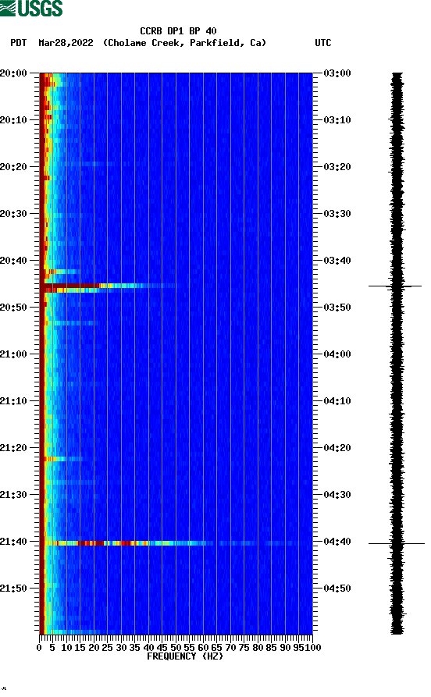Click the '100' frequency axis tick label
This screenshot has width=431, height=697.
click(x=312, y=648)
